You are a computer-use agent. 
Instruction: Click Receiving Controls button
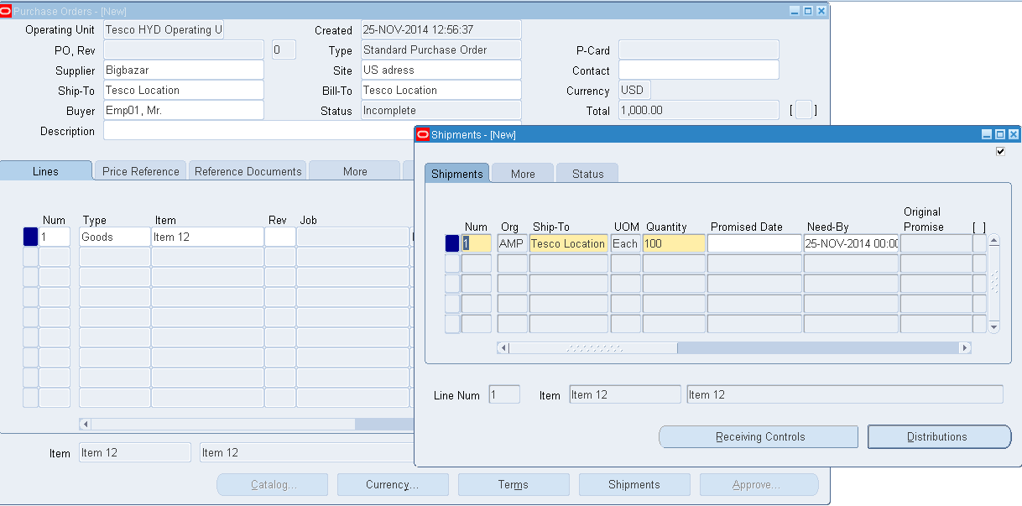[759, 436]
